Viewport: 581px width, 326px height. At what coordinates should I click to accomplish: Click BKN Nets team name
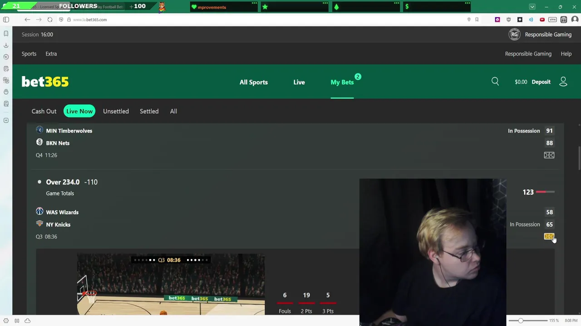(58, 143)
